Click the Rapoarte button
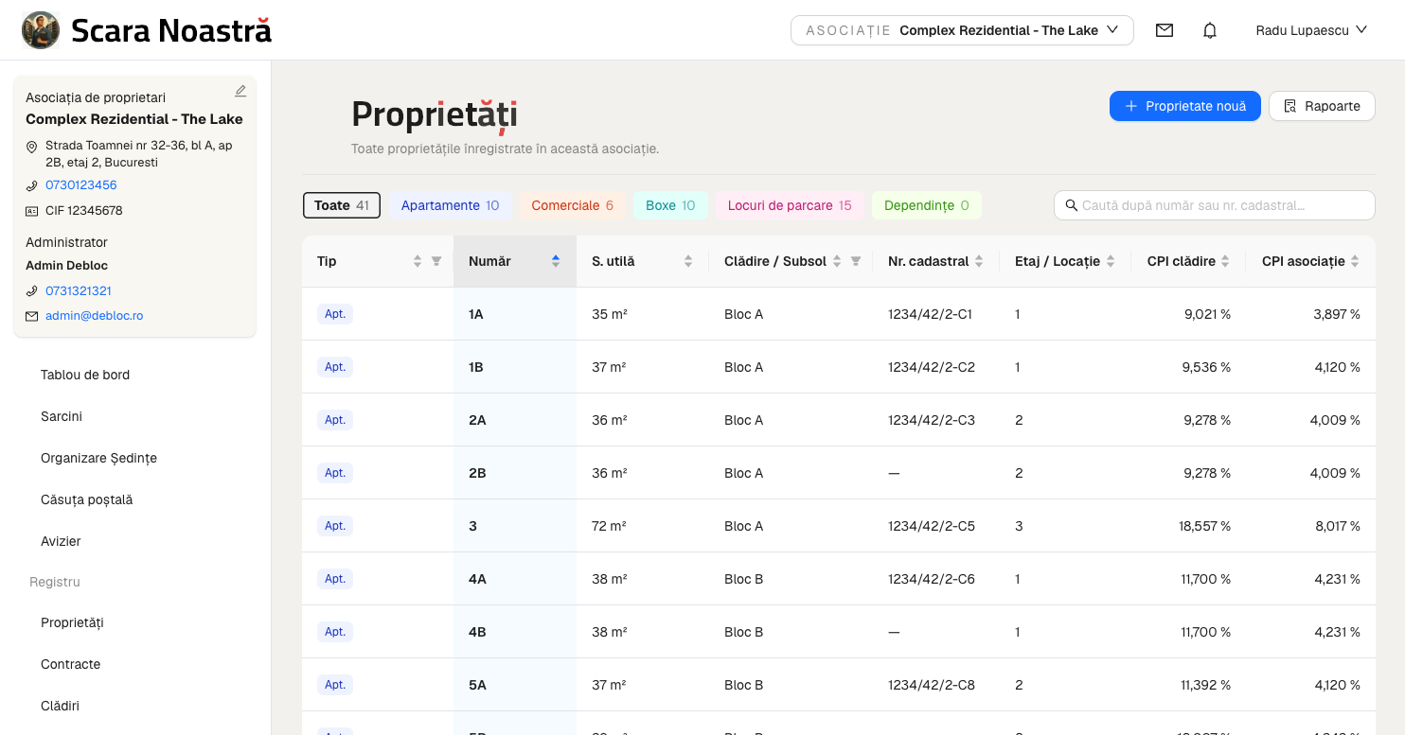The image size is (1405, 735). tap(1322, 106)
